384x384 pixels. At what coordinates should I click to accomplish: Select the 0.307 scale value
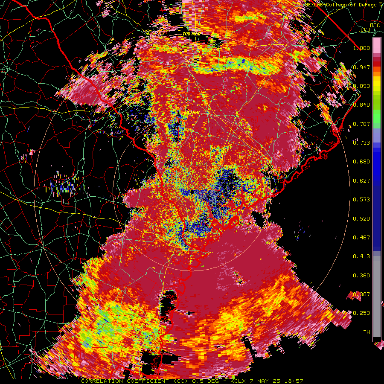point(361,294)
